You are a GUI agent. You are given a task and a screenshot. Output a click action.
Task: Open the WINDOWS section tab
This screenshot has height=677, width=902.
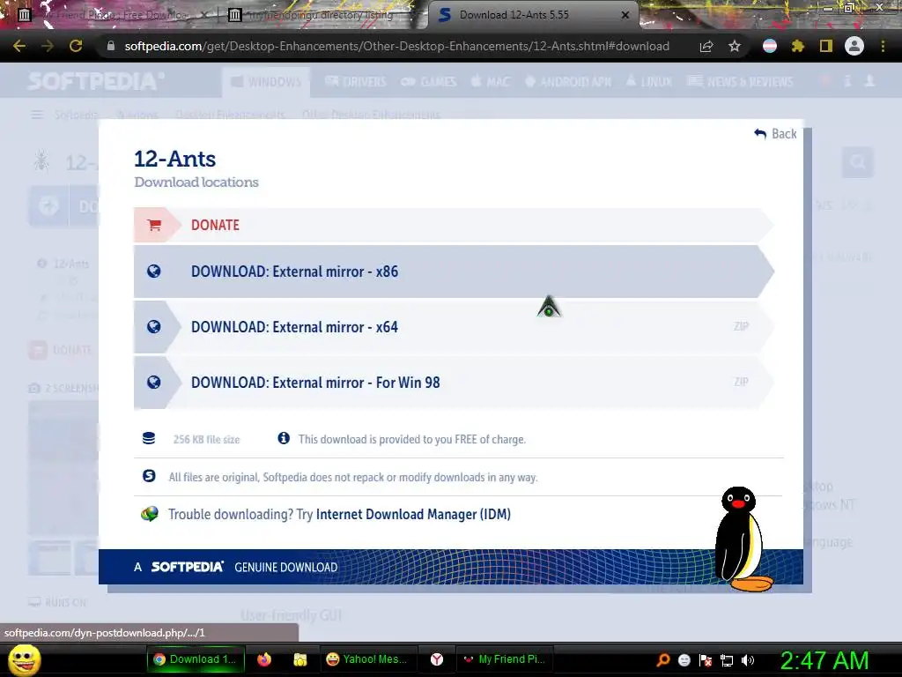[266, 82]
